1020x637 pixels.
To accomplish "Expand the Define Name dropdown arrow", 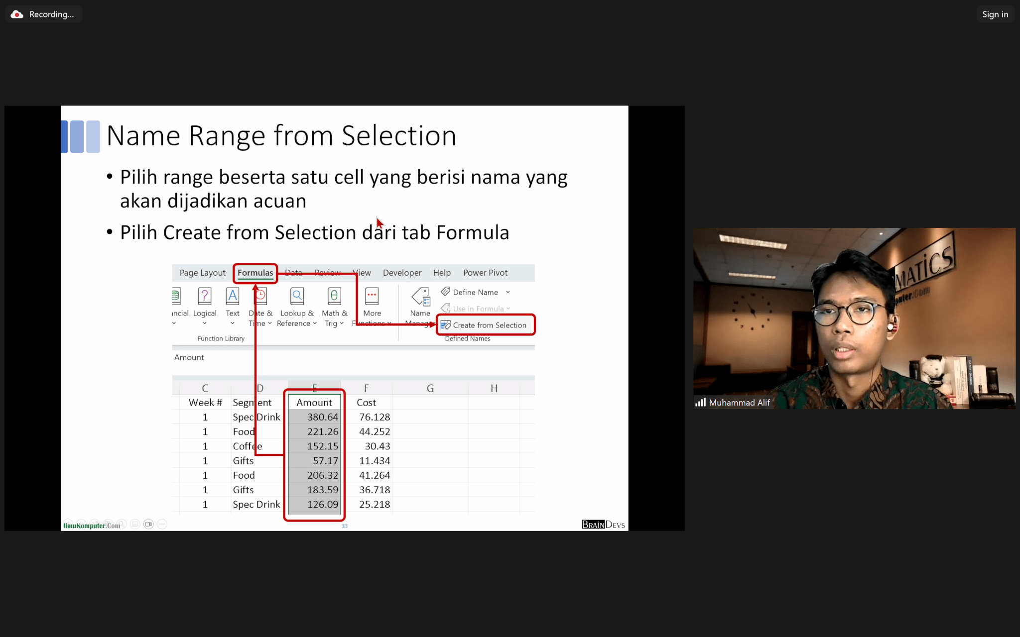I will coord(508,292).
